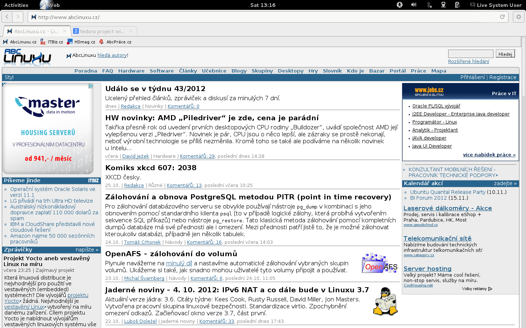Open the Activities overview
This screenshot has height=328, width=526.
[16, 5]
